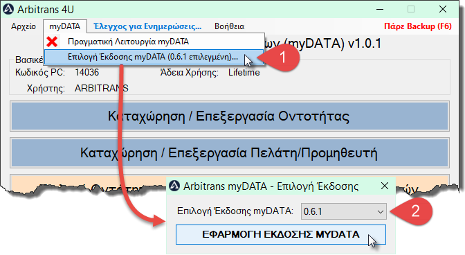Image resolution: width=465 pixels, height=255 pixels.
Task: Open the myDATA version dropdown showing 0.6.1
Action: 344,211
